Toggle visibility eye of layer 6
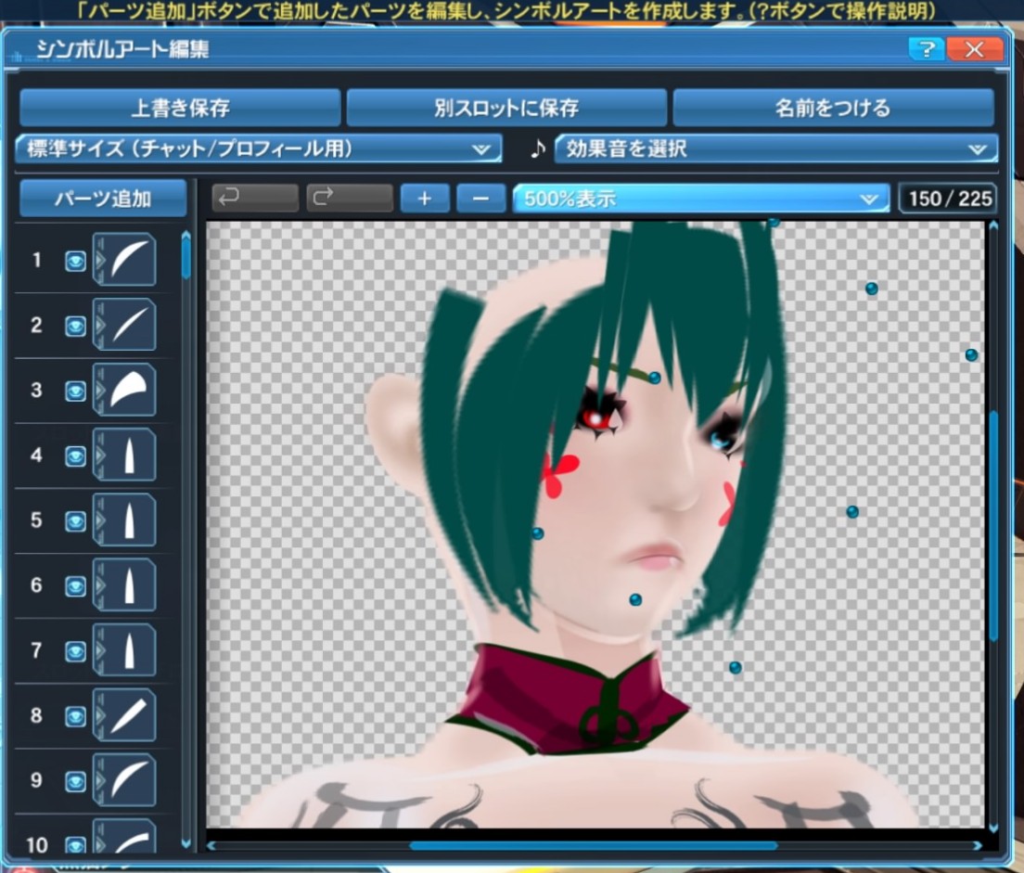The height and width of the screenshot is (873, 1024). 76,586
